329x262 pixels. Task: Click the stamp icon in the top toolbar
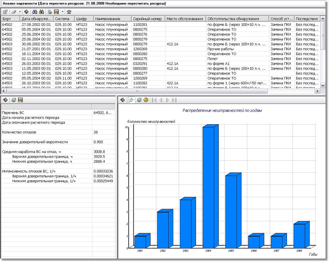[69, 12]
